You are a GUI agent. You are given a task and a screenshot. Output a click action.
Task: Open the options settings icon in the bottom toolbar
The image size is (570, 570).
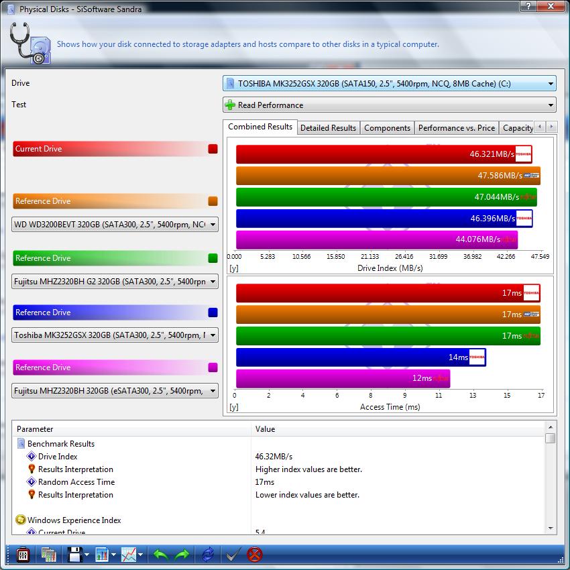tap(23, 555)
